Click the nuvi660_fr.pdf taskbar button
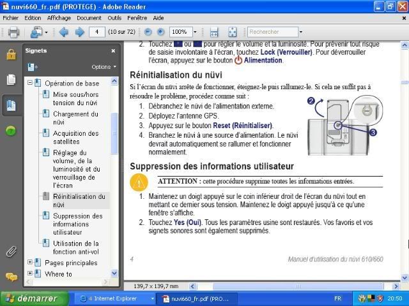 click(197, 299)
